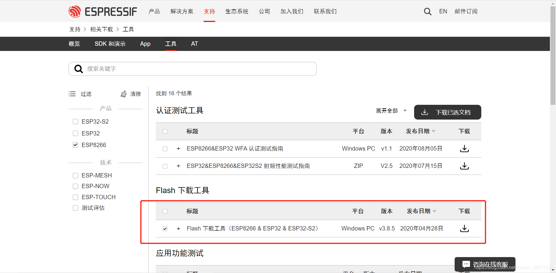Check the ESP32-S2 product filter
The width and height of the screenshot is (556, 273).
tap(76, 122)
